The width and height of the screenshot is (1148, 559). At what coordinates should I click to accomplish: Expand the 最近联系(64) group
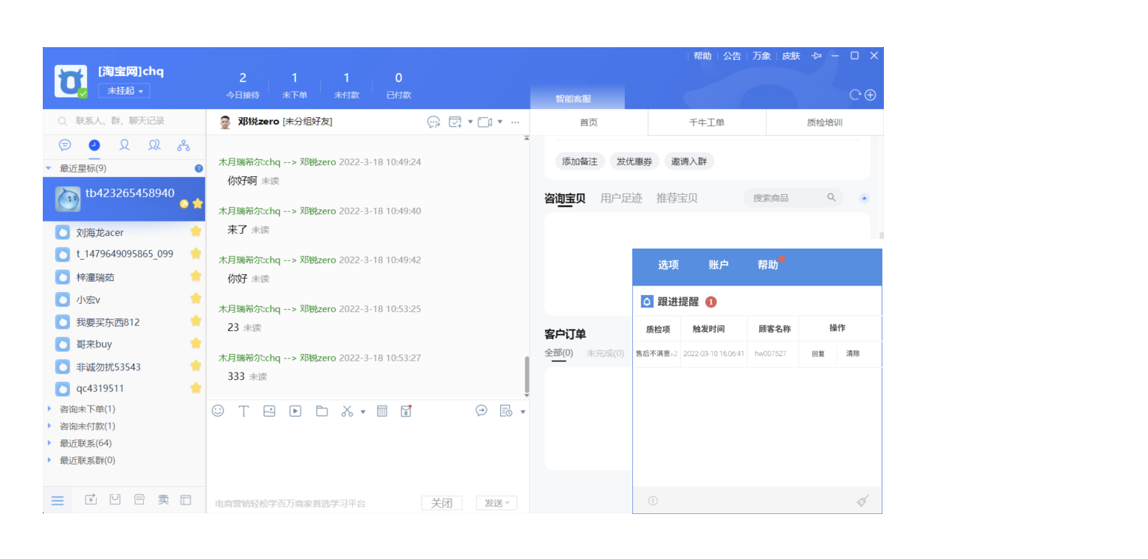tap(49, 442)
